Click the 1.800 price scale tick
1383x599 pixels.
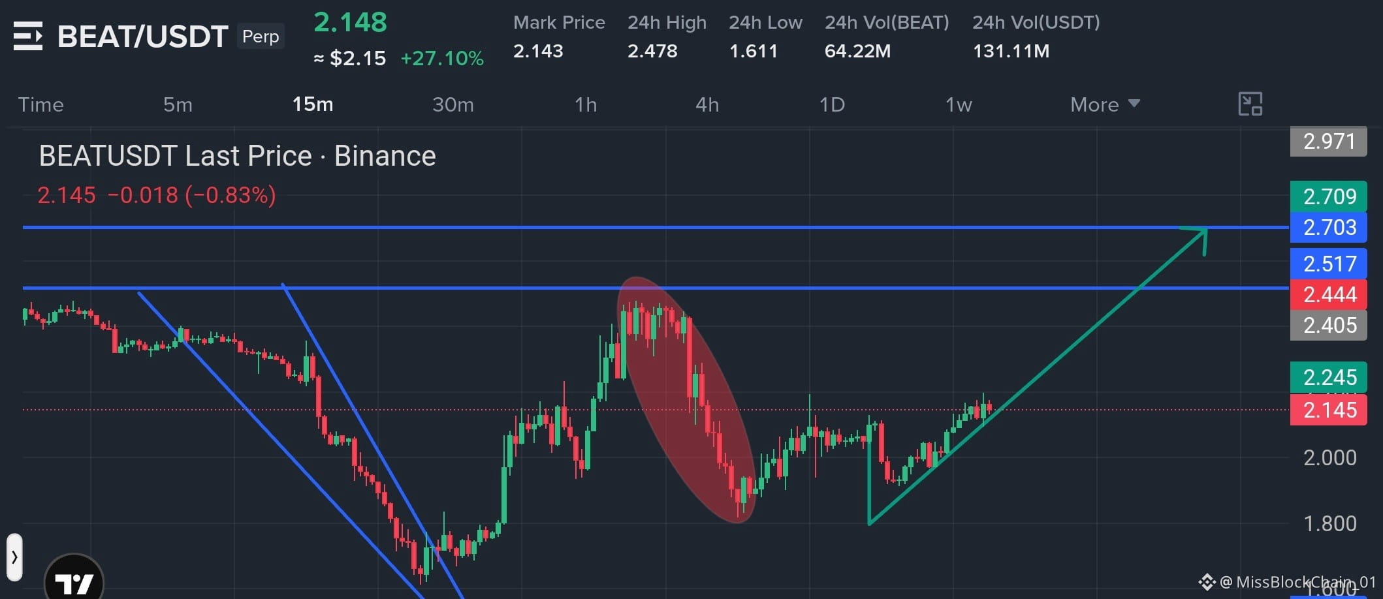click(x=1330, y=523)
